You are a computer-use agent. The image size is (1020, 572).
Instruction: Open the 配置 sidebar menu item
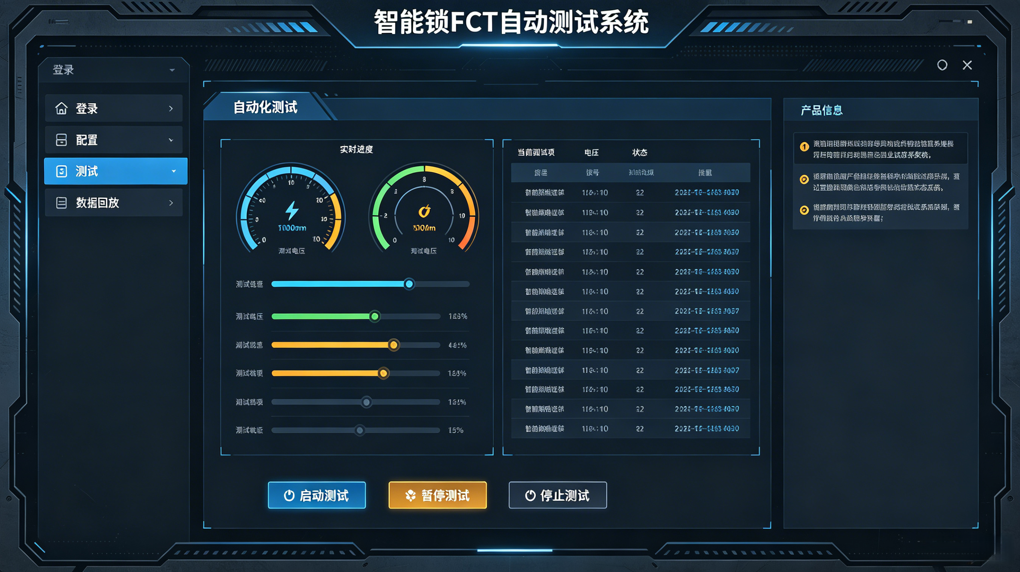pyautogui.click(x=113, y=139)
